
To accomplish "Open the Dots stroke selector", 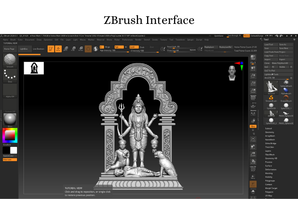I will point(10,75).
